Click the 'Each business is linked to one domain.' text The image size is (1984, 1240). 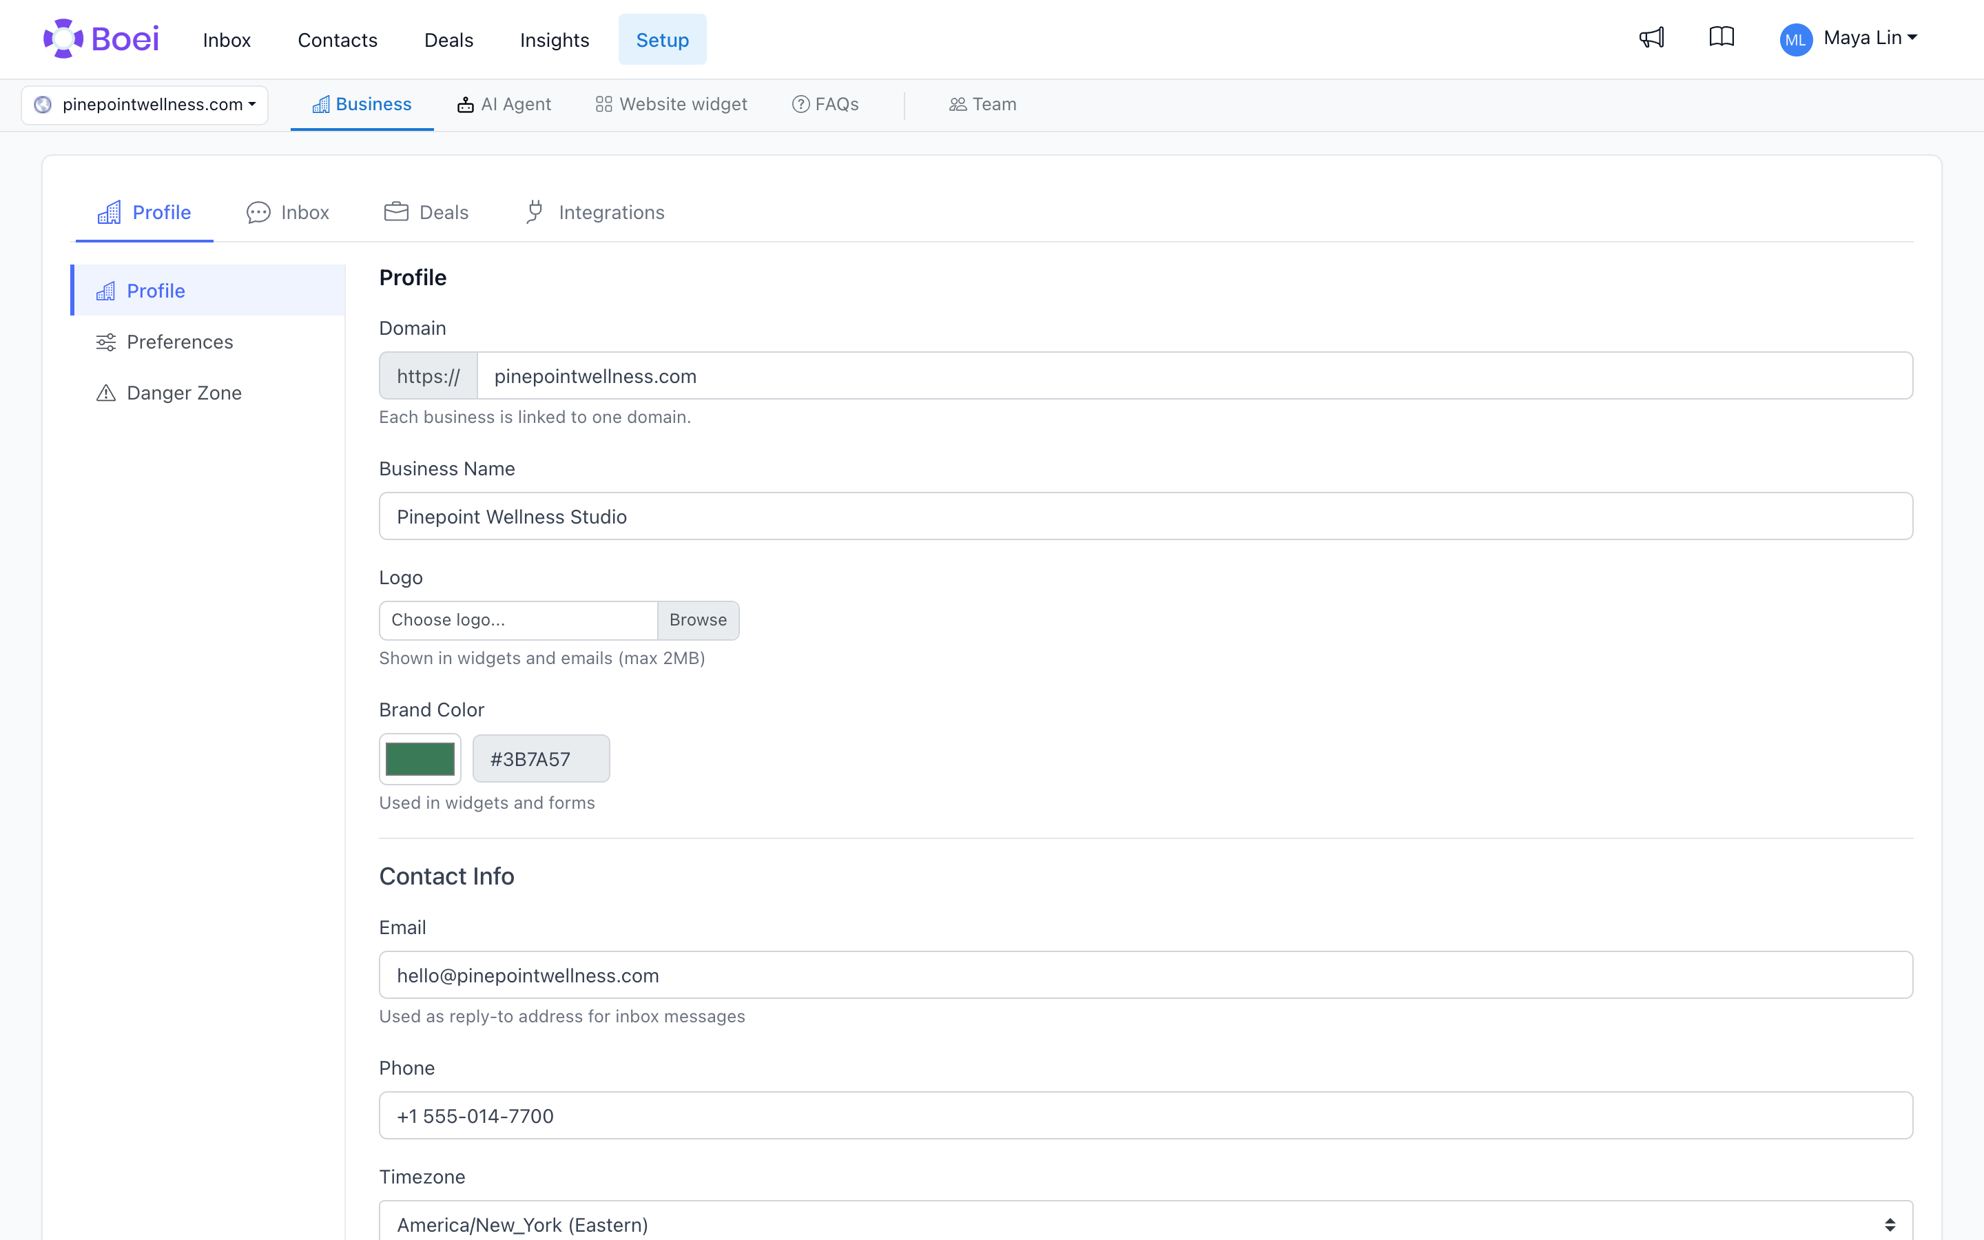(x=535, y=417)
